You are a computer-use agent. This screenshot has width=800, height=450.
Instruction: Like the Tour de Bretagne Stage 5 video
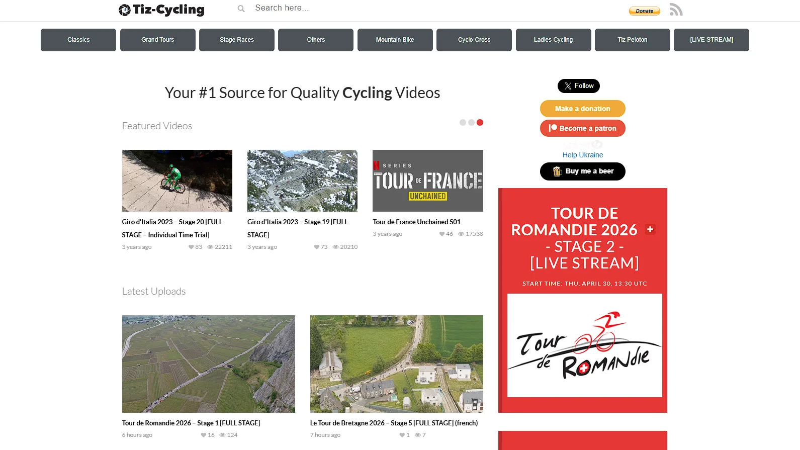click(x=402, y=435)
